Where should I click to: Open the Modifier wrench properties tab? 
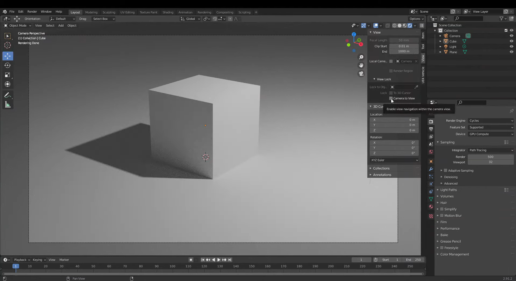pos(431,169)
